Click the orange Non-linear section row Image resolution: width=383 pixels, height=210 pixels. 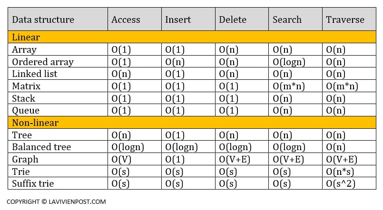click(x=191, y=123)
